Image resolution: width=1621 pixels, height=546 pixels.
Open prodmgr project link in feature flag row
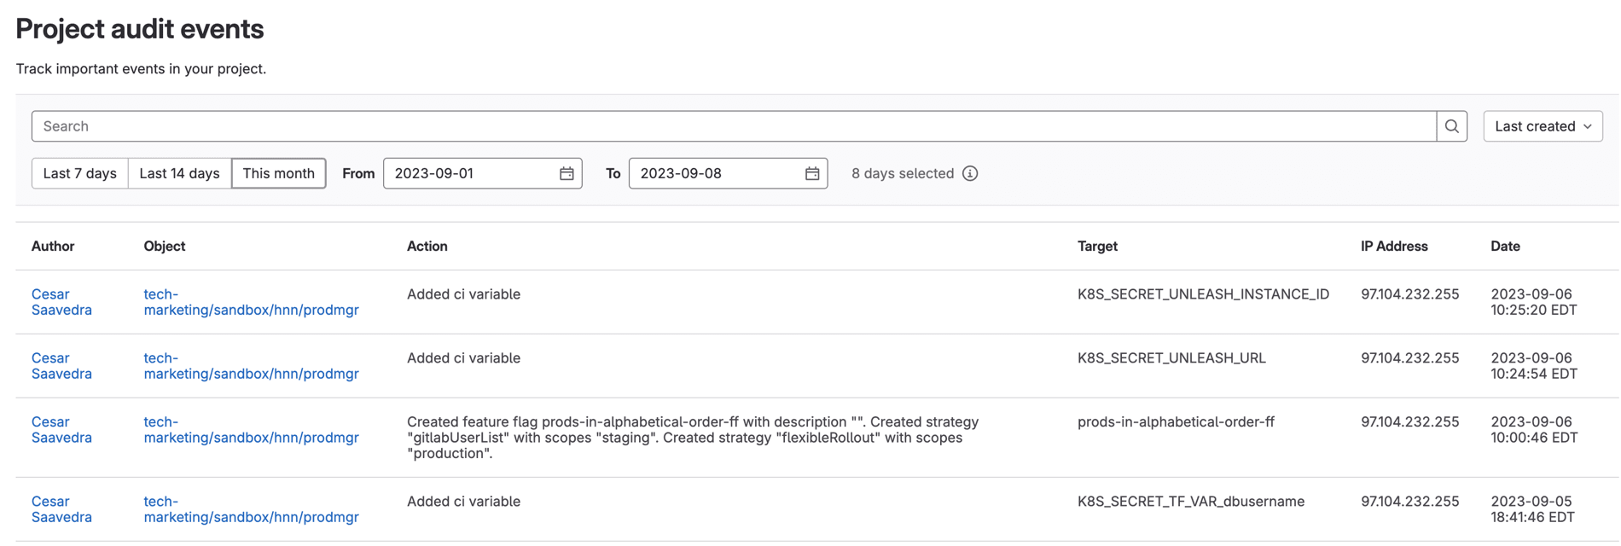[x=251, y=430]
